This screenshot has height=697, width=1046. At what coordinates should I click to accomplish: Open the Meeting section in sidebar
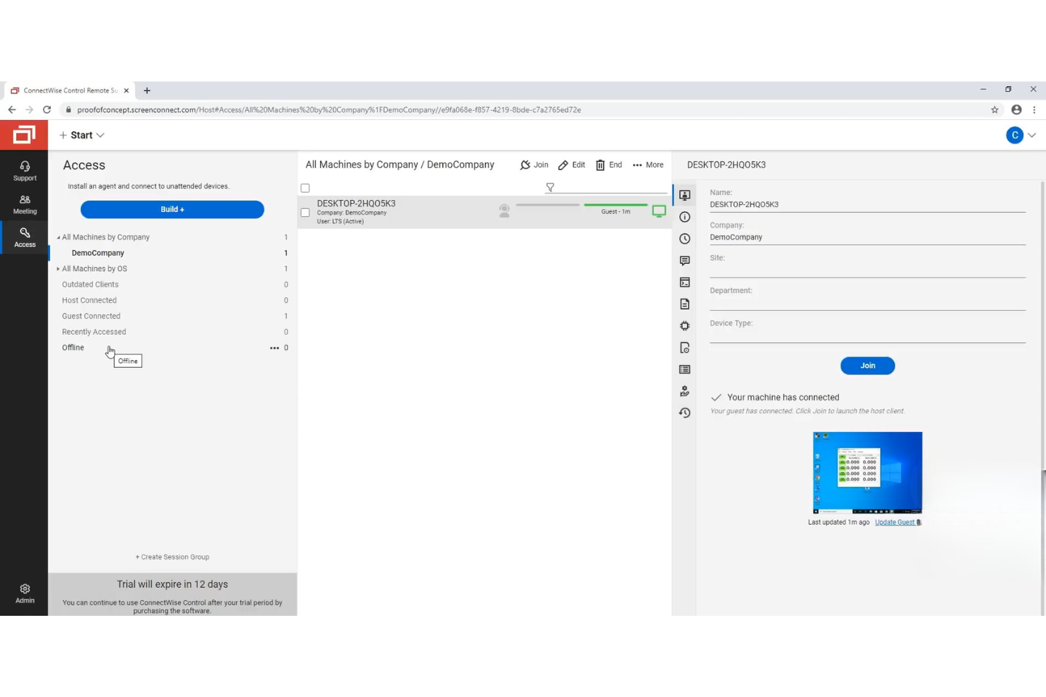coord(25,204)
